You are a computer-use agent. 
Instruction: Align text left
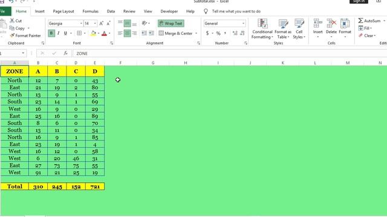[120, 33]
